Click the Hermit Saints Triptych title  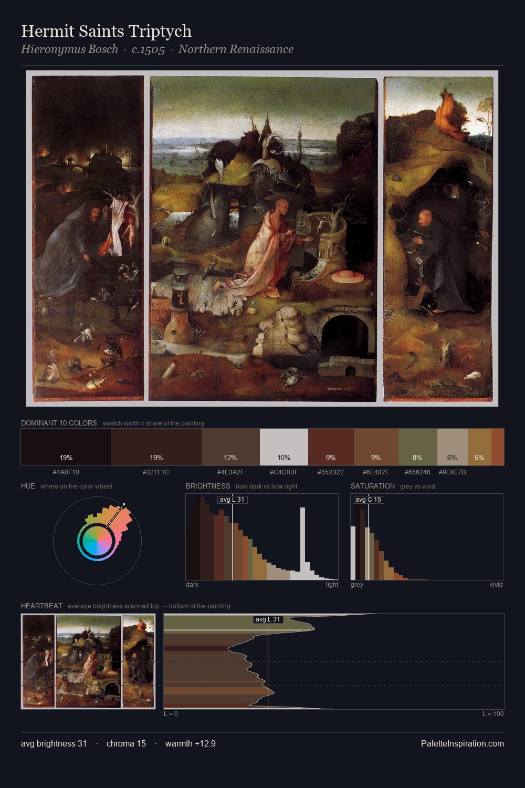(x=107, y=31)
